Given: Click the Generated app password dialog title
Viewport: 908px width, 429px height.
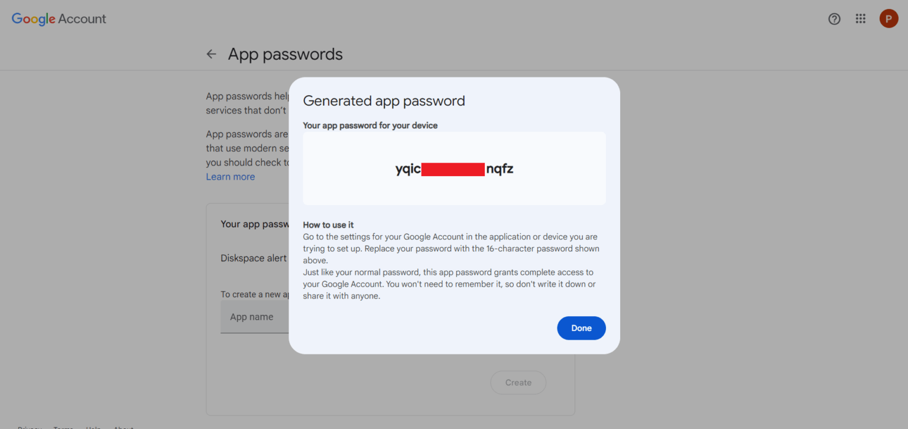Looking at the screenshot, I should tap(384, 101).
